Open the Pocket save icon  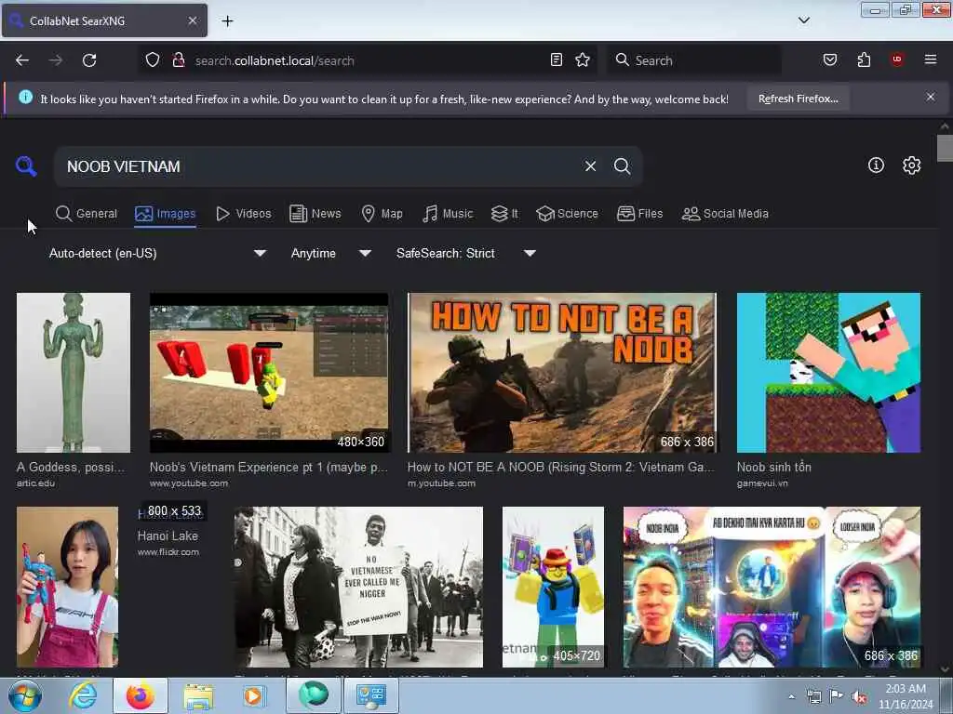tap(829, 59)
